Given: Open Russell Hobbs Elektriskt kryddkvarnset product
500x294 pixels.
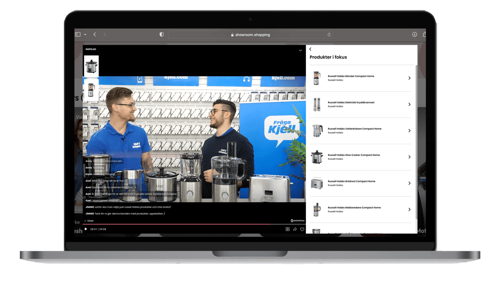Looking at the screenshot, I should (x=362, y=104).
